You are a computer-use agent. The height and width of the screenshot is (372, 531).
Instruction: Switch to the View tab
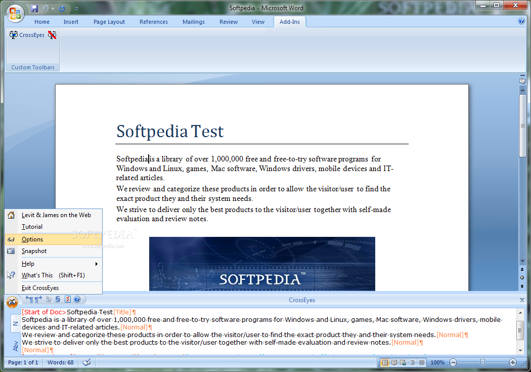258,22
